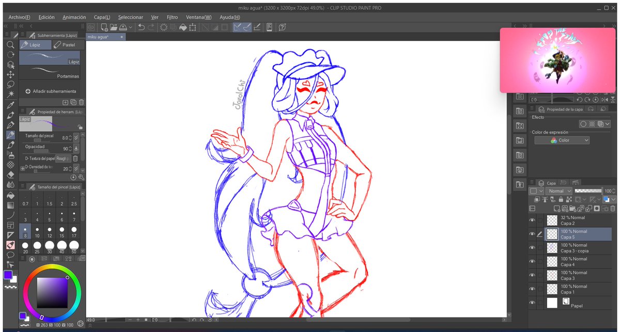Switch to the miku agua document tab
The width and height of the screenshot is (620, 332).
tap(105, 37)
